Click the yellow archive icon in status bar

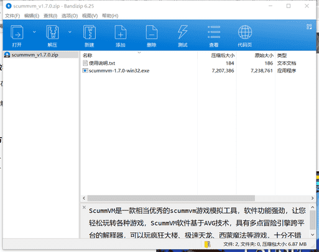[x=207, y=245]
